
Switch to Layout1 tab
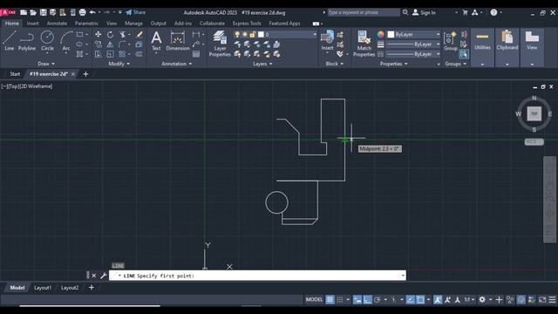(43, 288)
